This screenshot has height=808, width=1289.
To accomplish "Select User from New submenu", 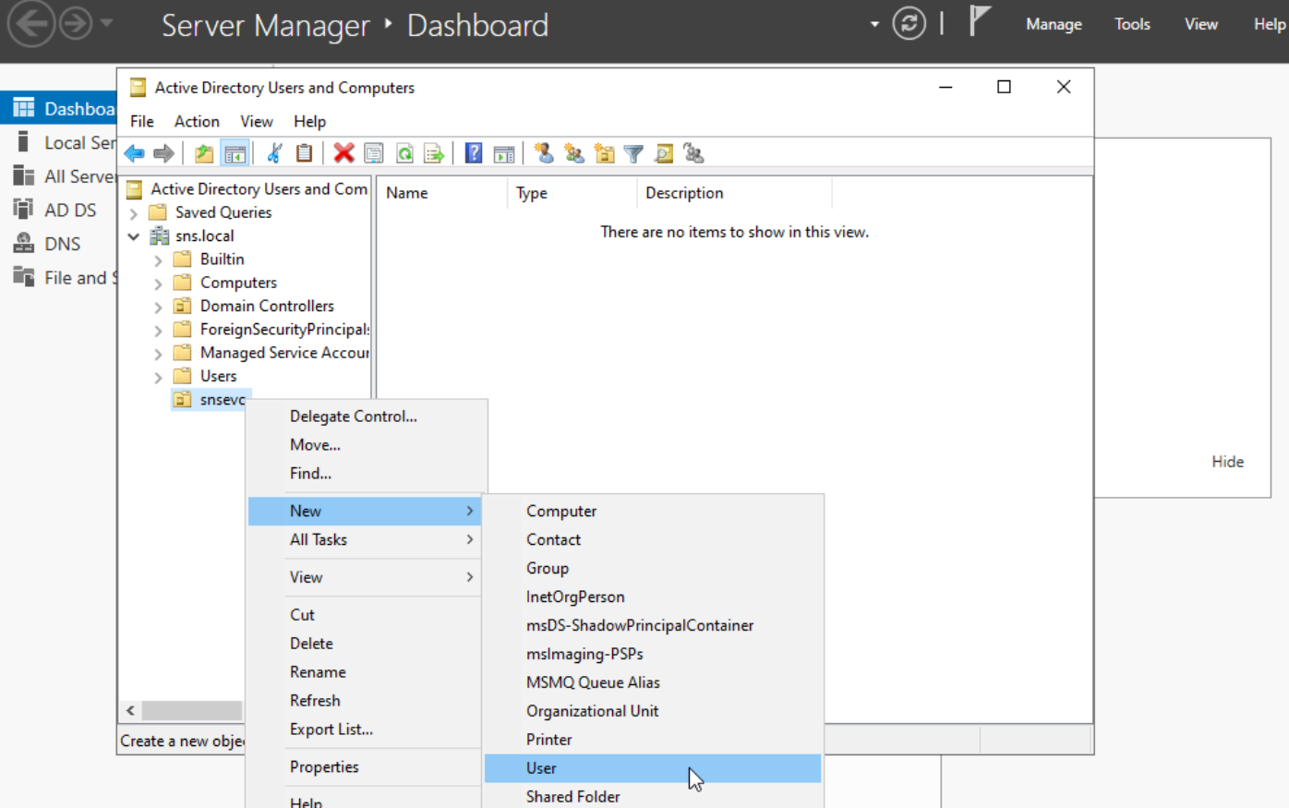I will (x=653, y=768).
